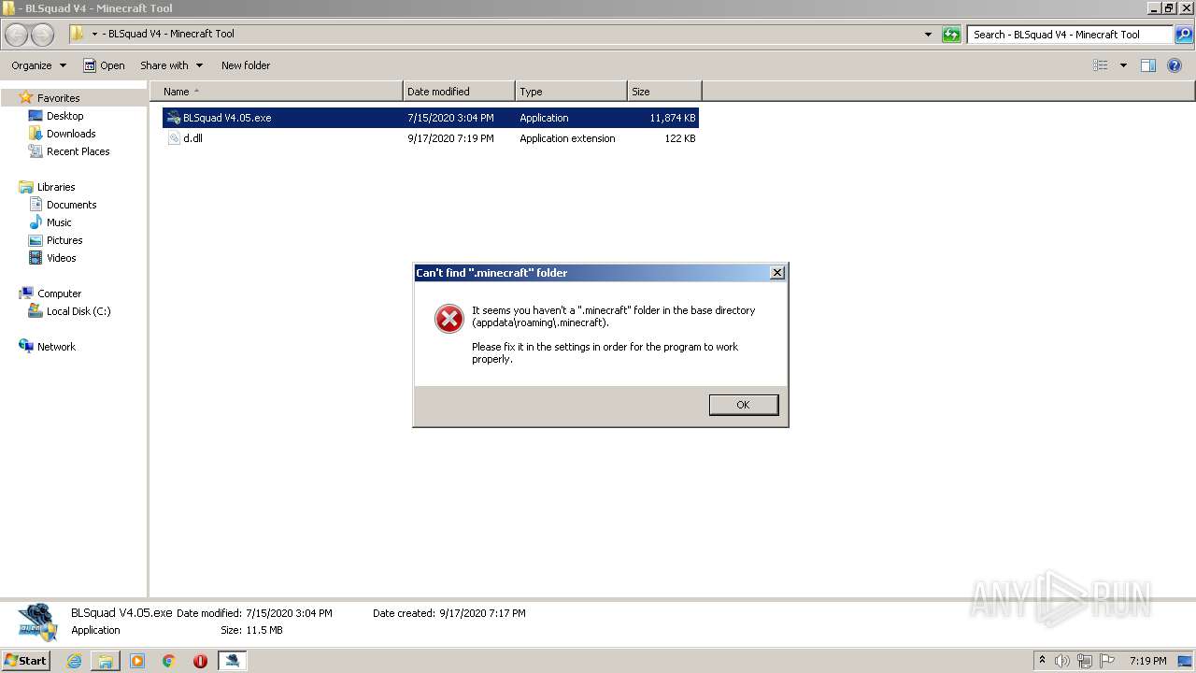Open the Explorer Help icon

[1175, 65]
